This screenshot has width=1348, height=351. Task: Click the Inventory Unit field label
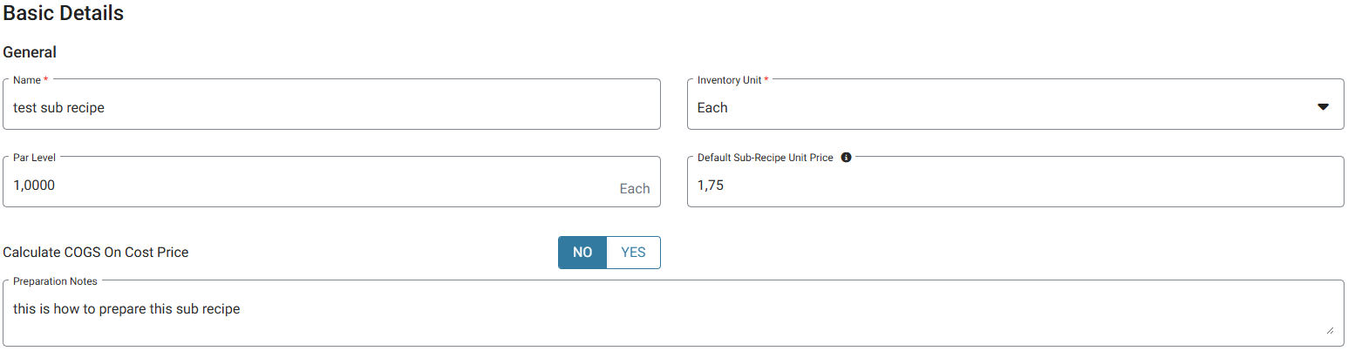pyautogui.click(x=729, y=80)
